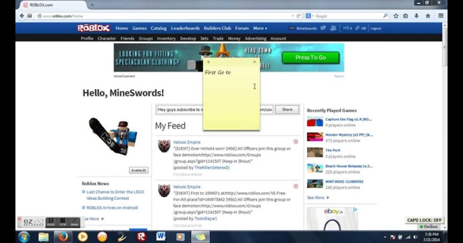
Task: Pause the ezvid recording
Action: 51,222
